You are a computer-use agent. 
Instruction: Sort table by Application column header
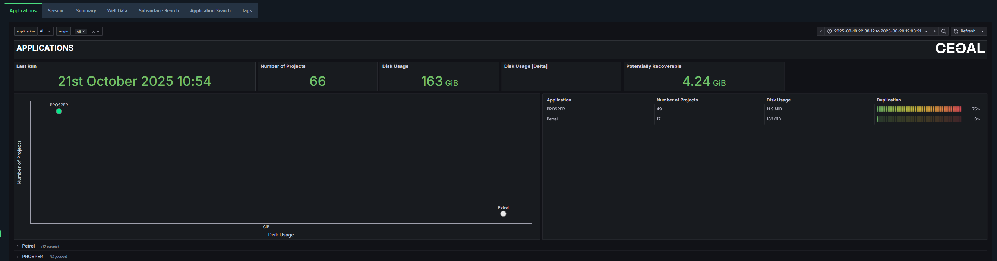[x=558, y=100]
